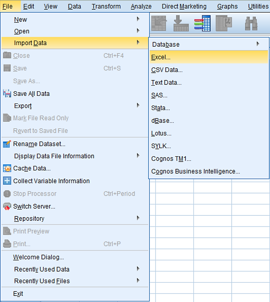The image size is (270, 302).
Task: Open the Analyze menu
Action: (141, 6)
